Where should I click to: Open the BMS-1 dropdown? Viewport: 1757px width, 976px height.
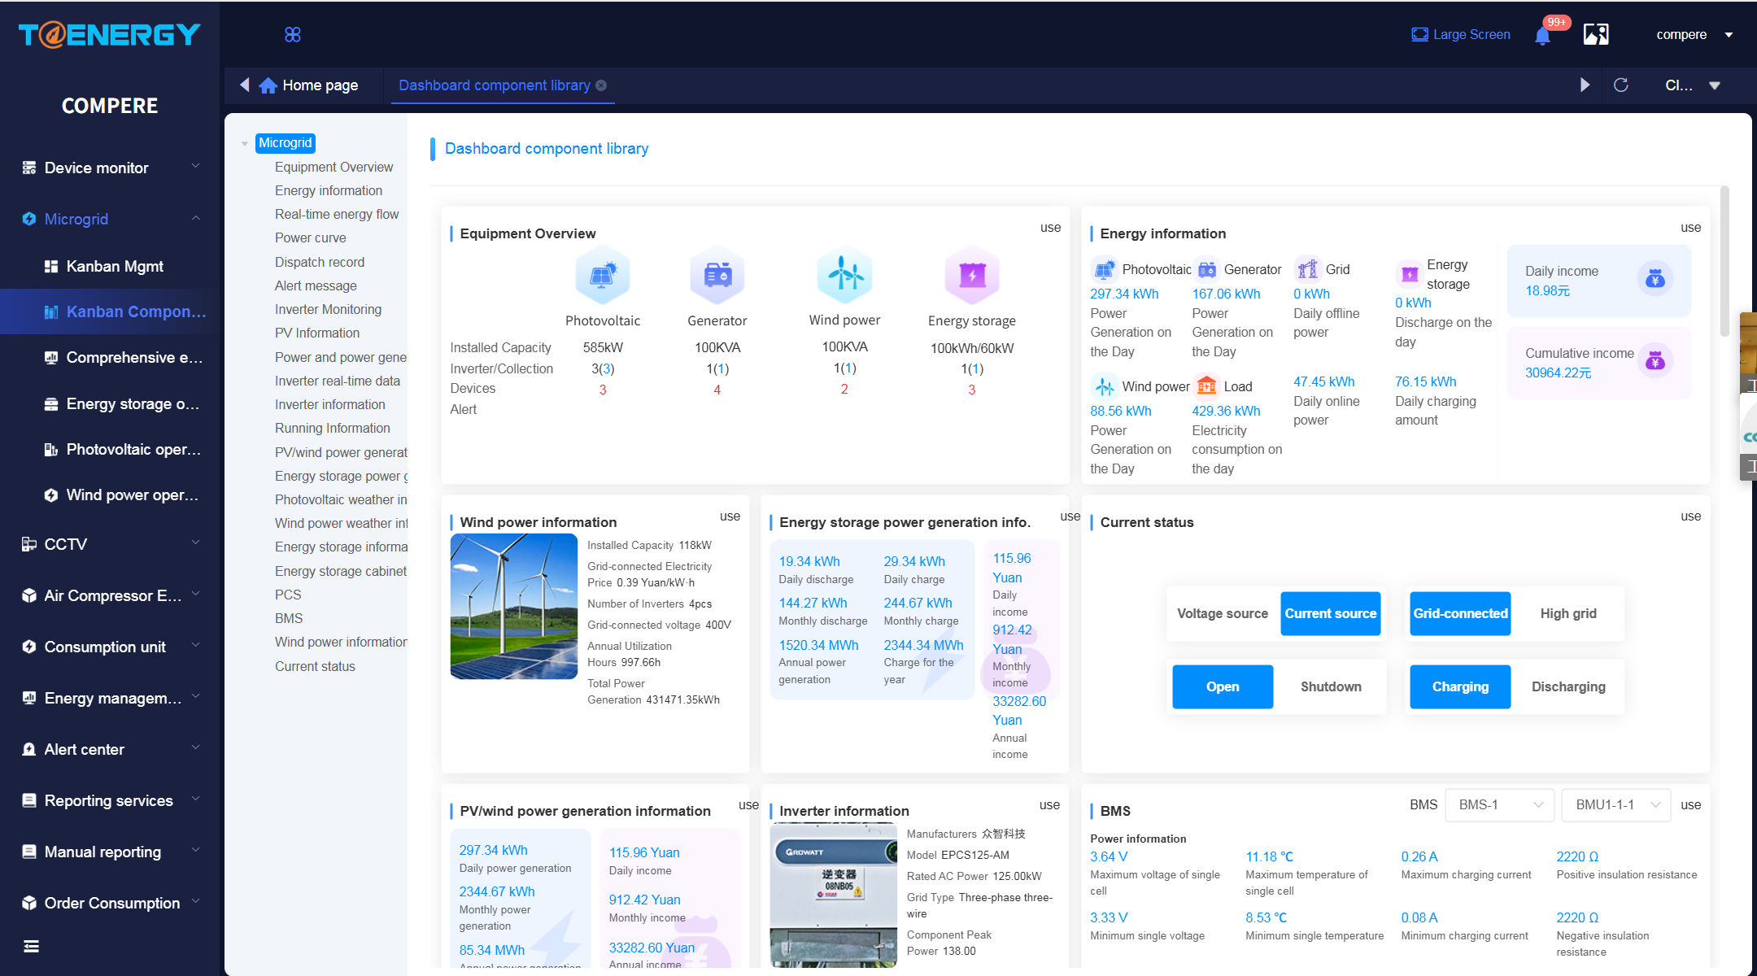tap(1500, 804)
